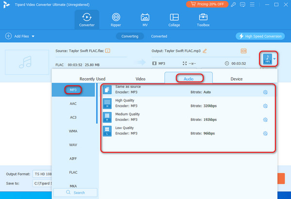Select WAV in the format list
Viewport: 291px width, 199px height.
[73, 145]
